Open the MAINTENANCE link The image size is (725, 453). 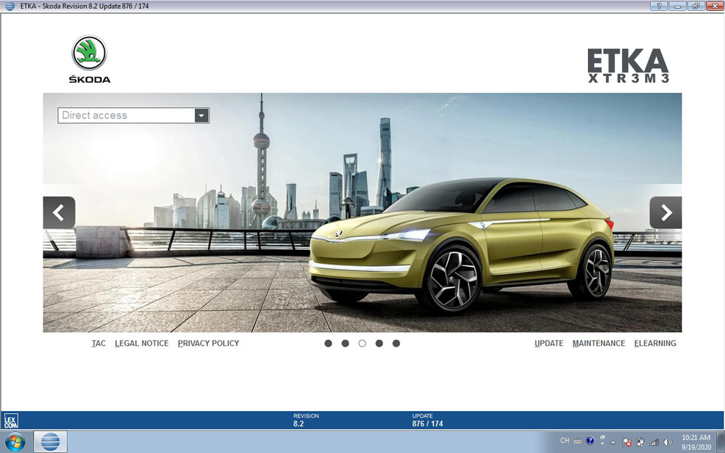pyautogui.click(x=599, y=344)
